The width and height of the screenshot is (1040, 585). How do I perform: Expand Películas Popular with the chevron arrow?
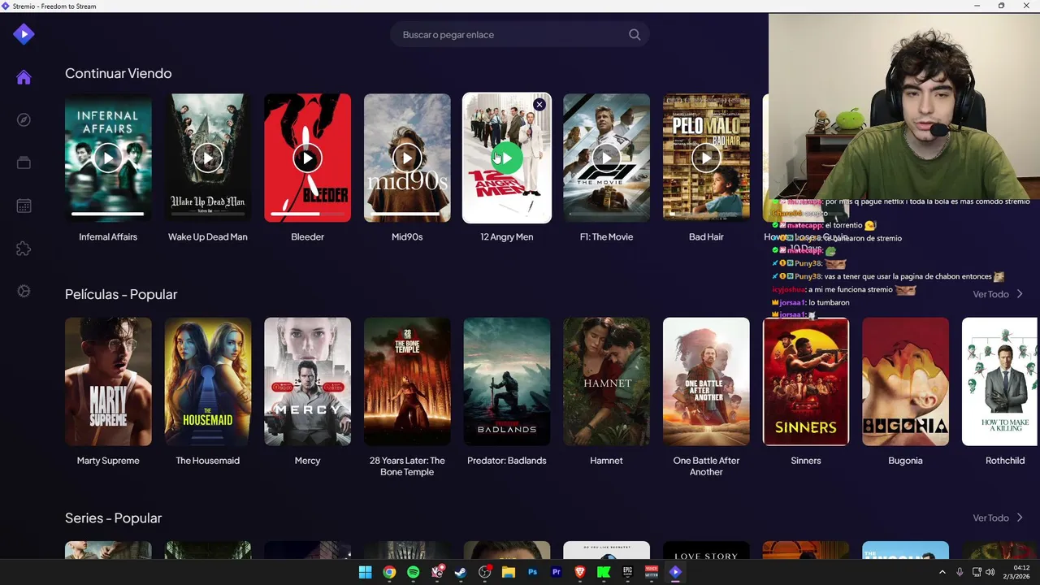pos(1020,294)
